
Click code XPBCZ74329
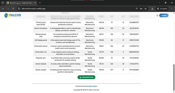[134, 40]
